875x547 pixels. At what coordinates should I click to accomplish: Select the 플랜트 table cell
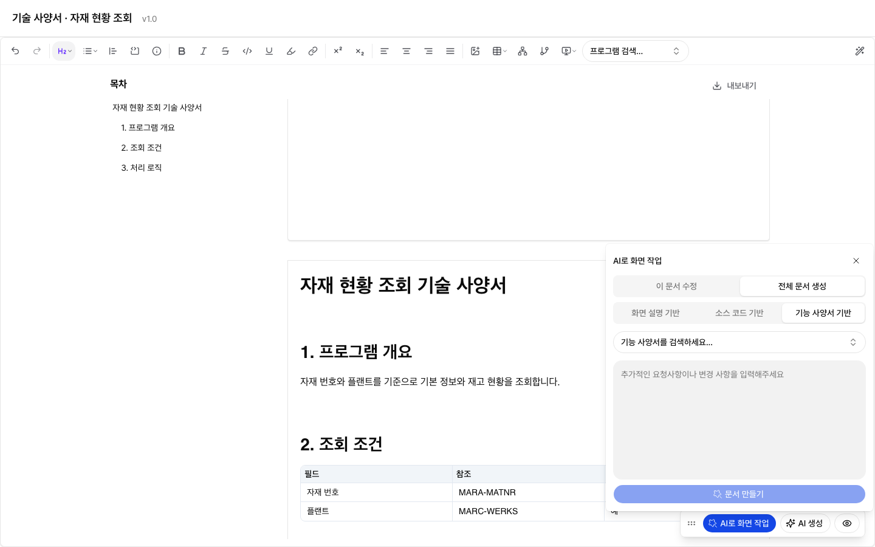[376, 511]
